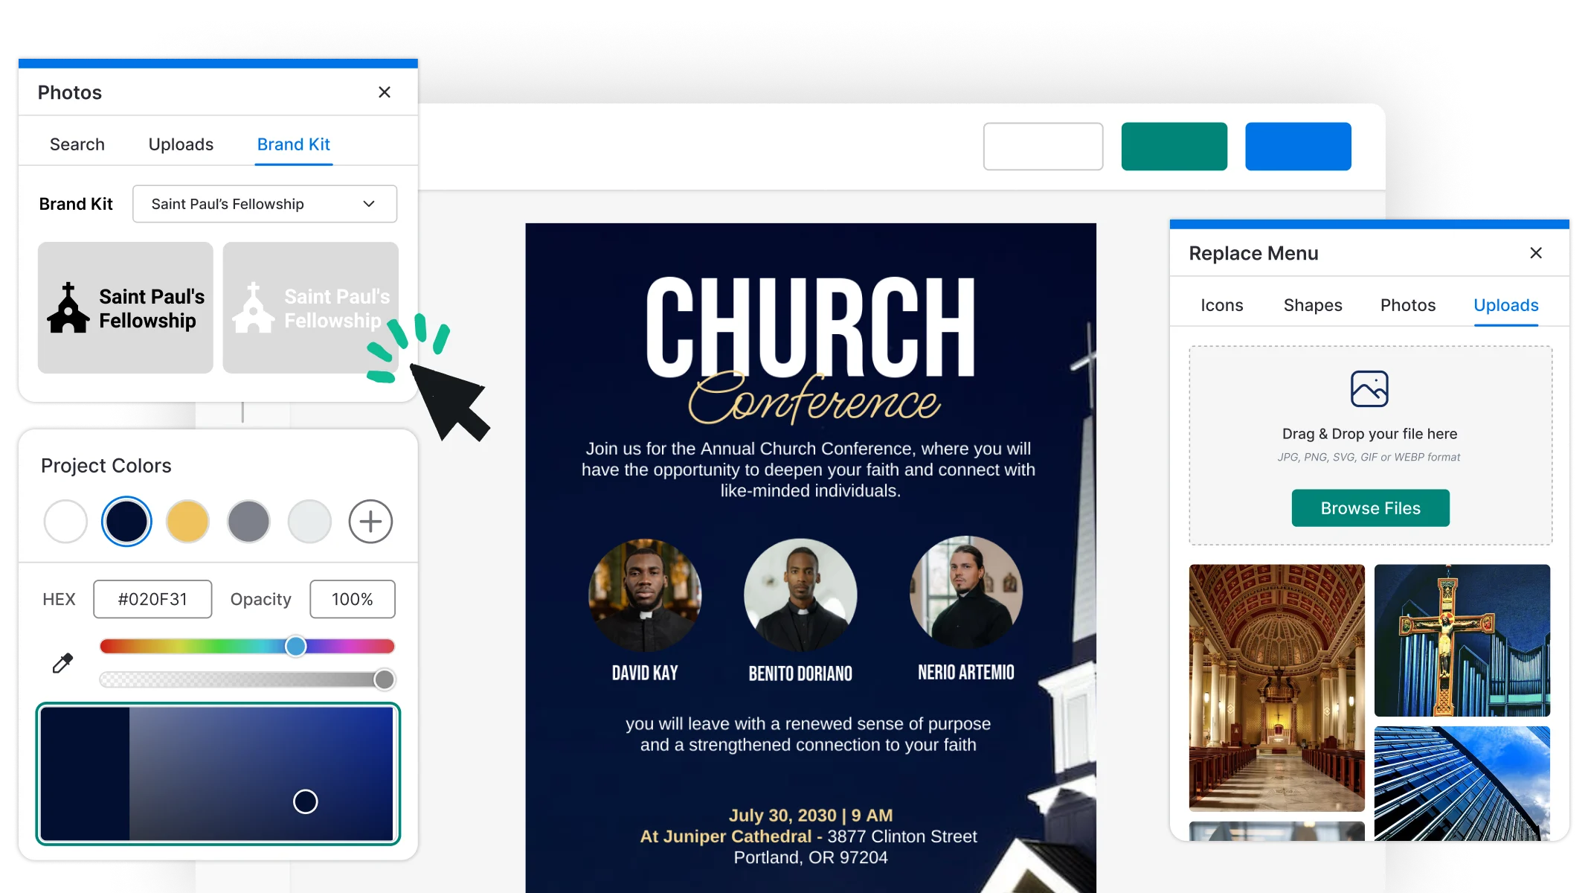Select the Icons tab in Replace Menu

[x=1221, y=304]
